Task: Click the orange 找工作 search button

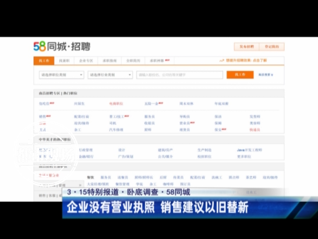Action: 240,75
